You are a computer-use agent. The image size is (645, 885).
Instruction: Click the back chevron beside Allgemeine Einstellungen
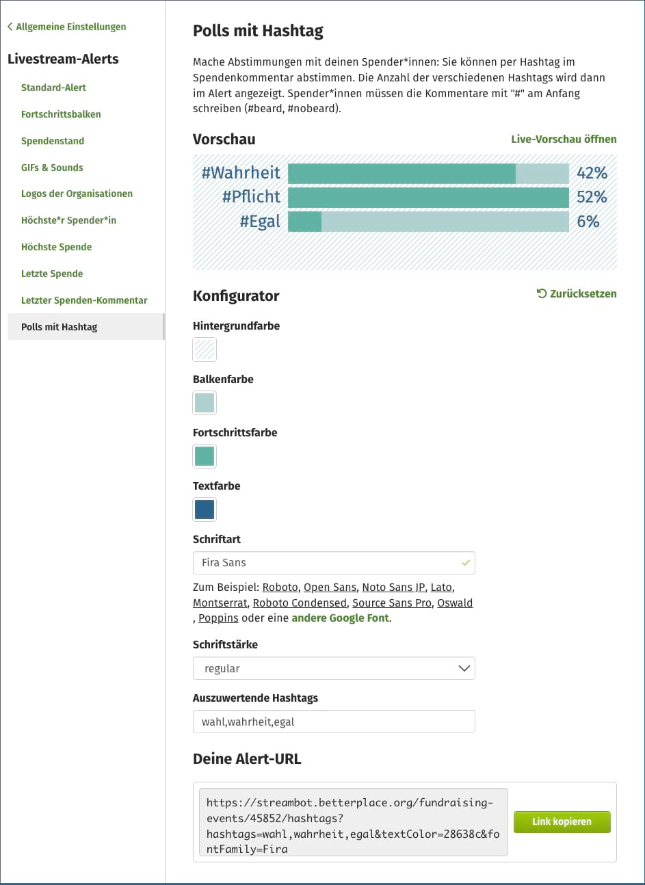pos(10,26)
